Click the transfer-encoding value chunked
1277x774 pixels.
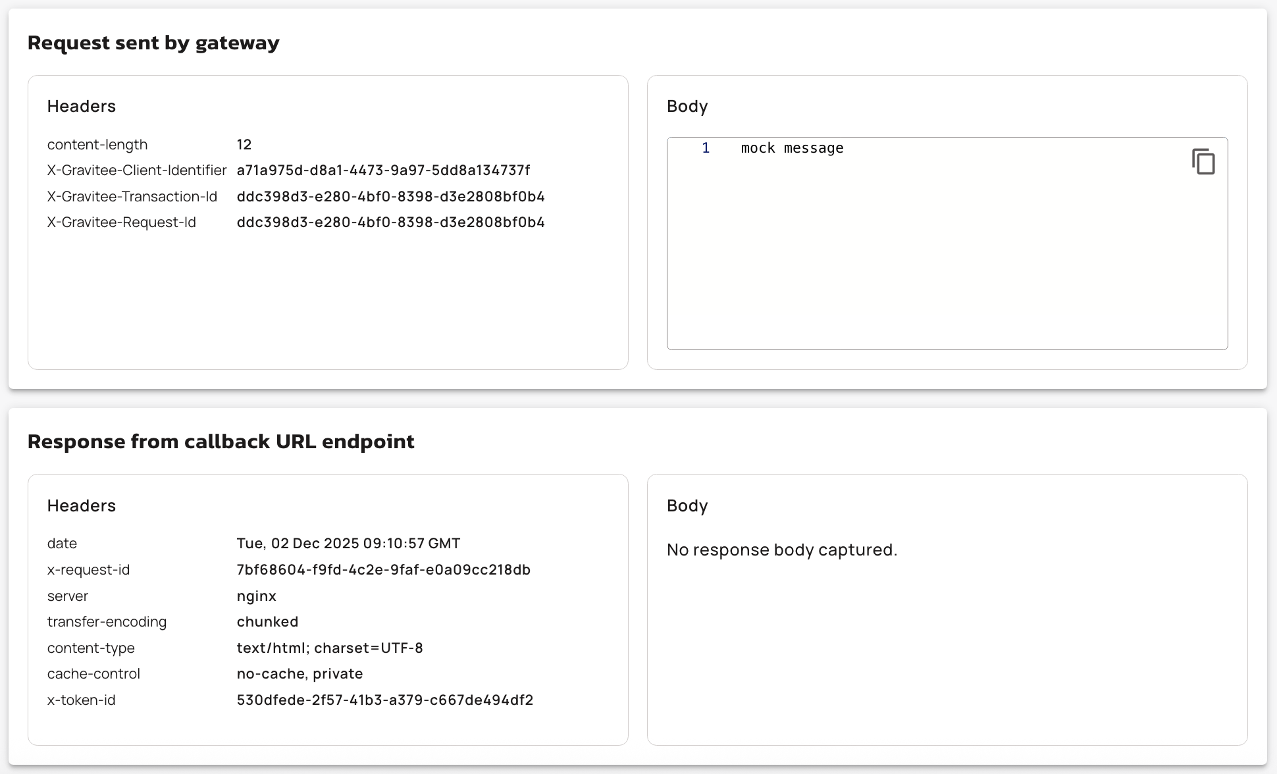tap(267, 622)
